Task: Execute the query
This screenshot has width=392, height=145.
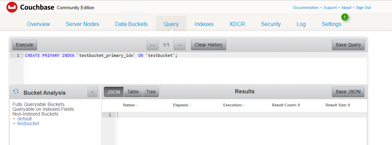Action: [24, 45]
